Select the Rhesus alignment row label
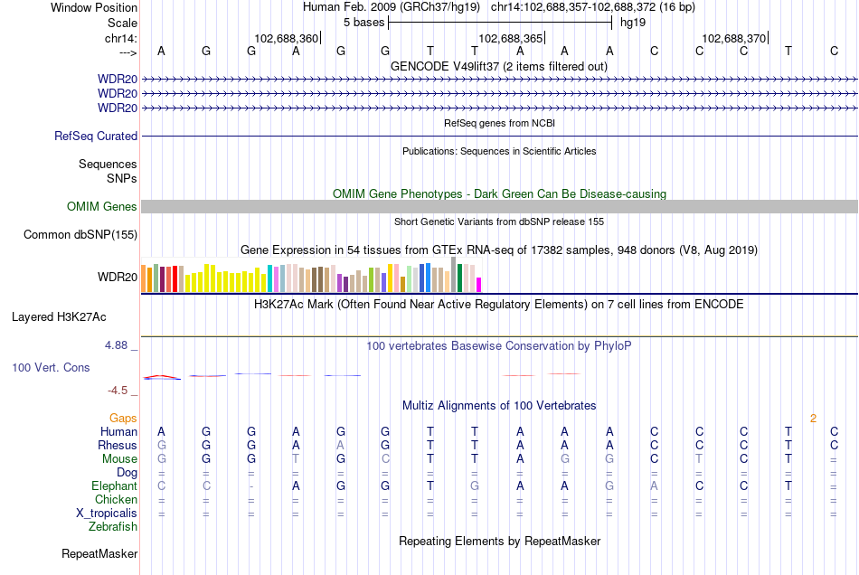 pyautogui.click(x=118, y=445)
